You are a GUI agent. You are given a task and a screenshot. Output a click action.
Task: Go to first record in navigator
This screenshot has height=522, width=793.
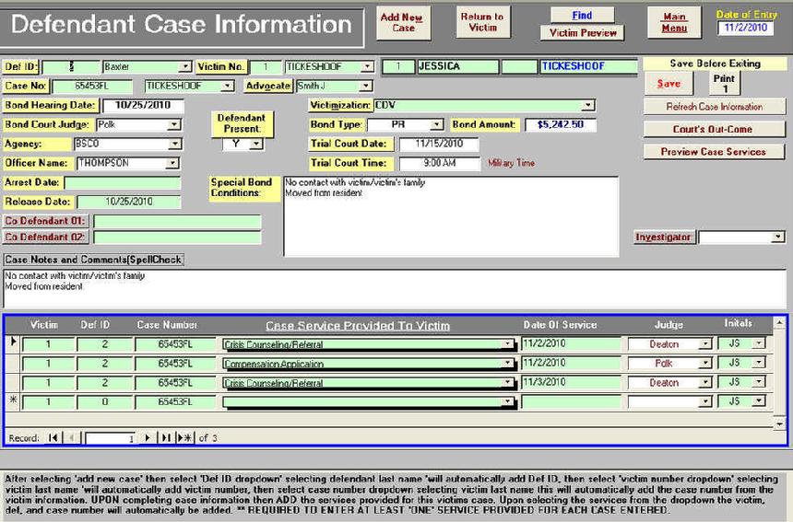tap(53, 437)
